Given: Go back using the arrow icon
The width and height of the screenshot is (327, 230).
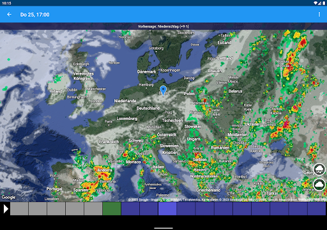Looking at the screenshot, I should pyautogui.click(x=9, y=15).
